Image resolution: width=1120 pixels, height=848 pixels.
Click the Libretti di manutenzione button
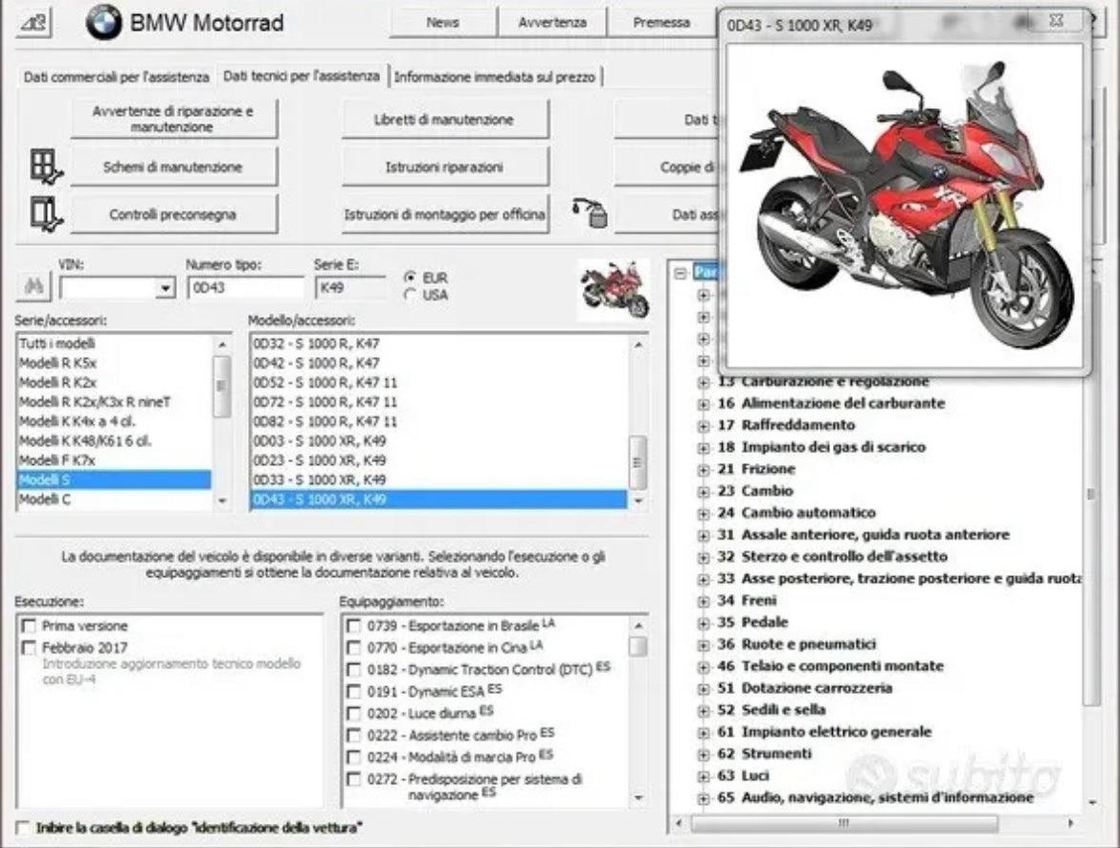[x=445, y=120]
